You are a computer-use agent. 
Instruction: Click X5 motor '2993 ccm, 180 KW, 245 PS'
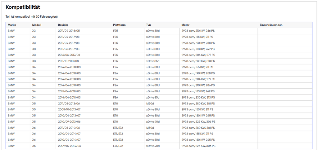point(198,115)
